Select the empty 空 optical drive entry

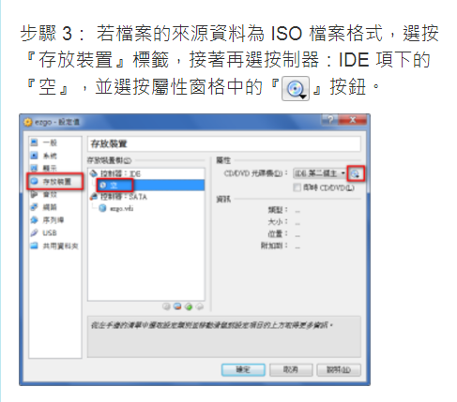tap(114, 186)
